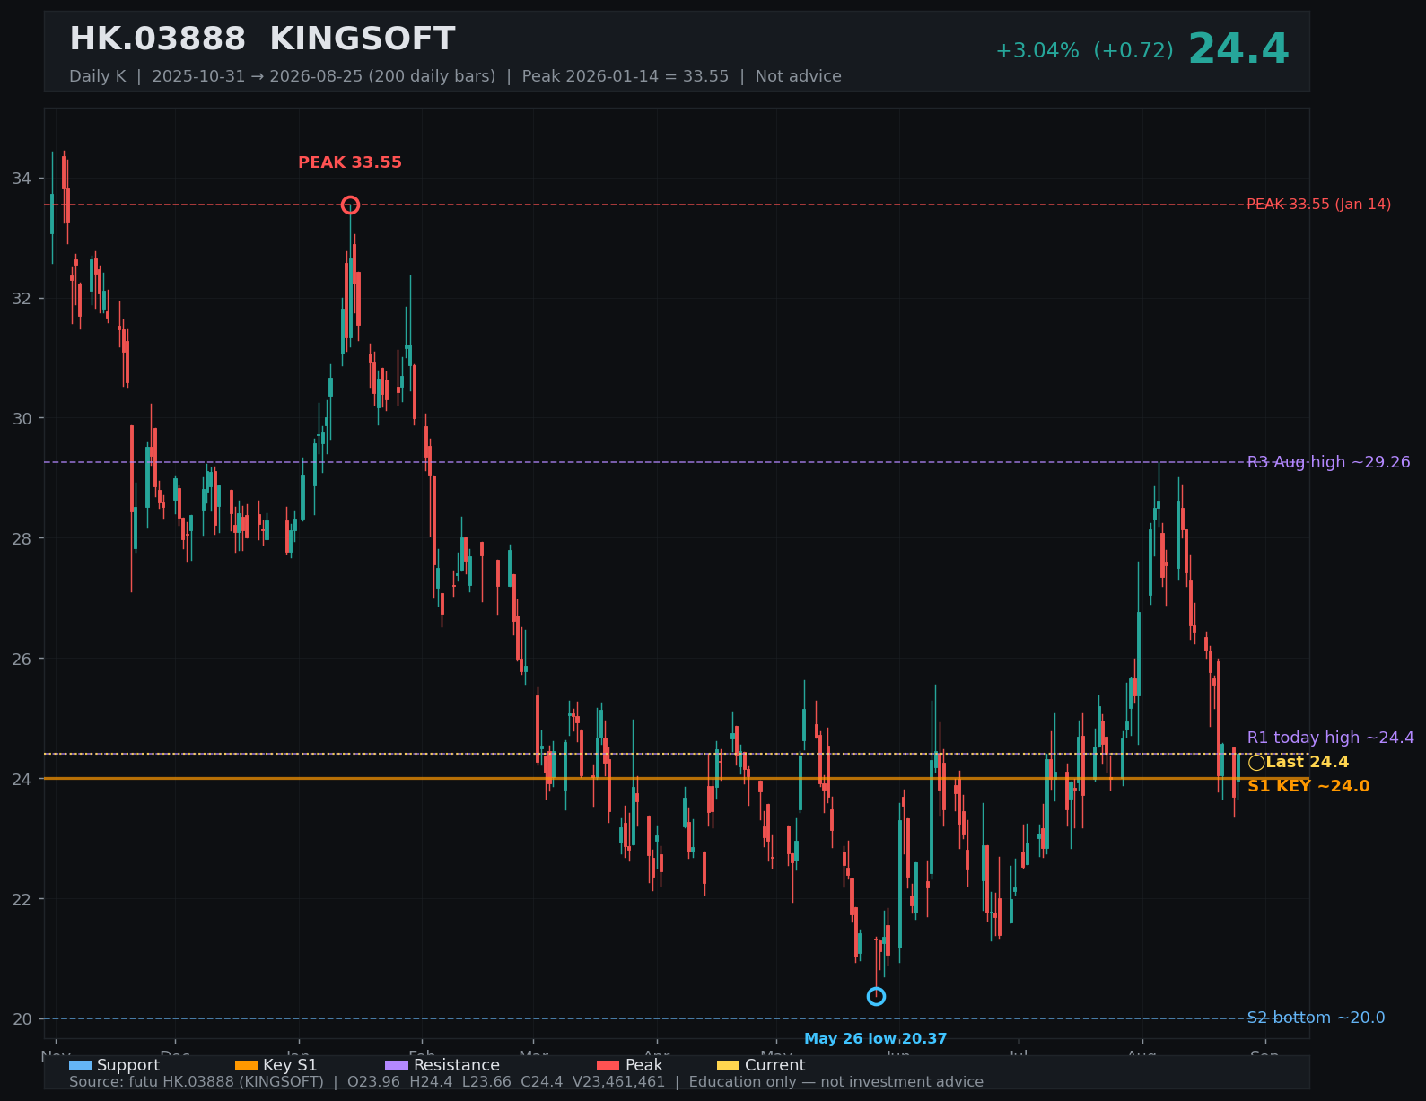The height and width of the screenshot is (1101, 1426).
Task: Click 'Source: futu HK.03888 (KINGSOFT)' in the footer
Action: click(x=197, y=1082)
